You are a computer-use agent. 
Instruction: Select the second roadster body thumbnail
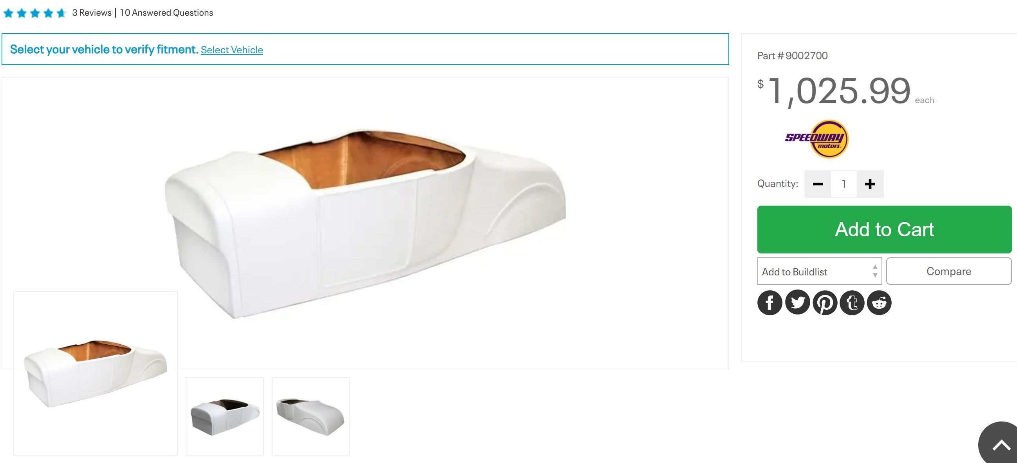tap(225, 416)
